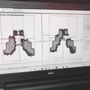Select the Arrangement of the force radio option
This screenshot has height=90, width=90.
[85, 41]
